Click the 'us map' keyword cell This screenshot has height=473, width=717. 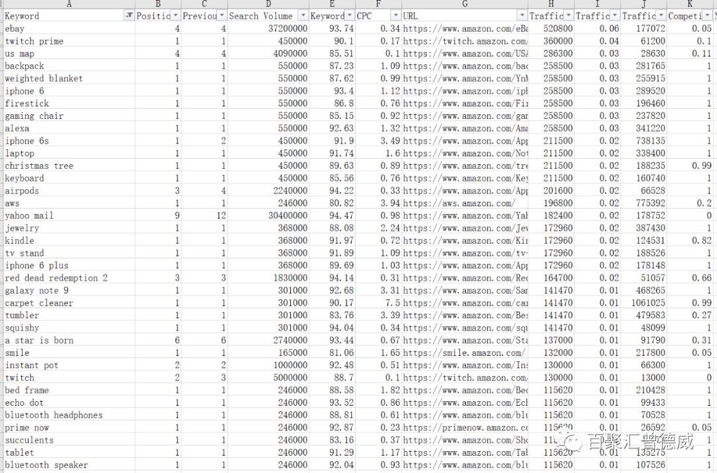tap(68, 54)
